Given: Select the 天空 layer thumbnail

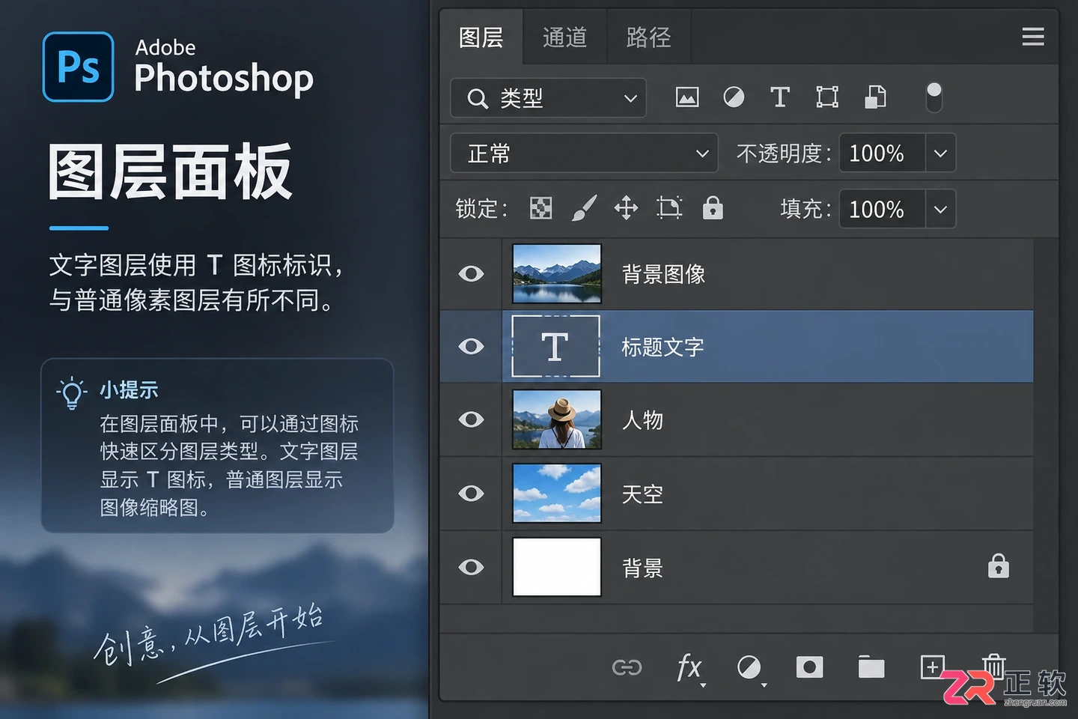Looking at the screenshot, I should pyautogui.click(x=556, y=493).
